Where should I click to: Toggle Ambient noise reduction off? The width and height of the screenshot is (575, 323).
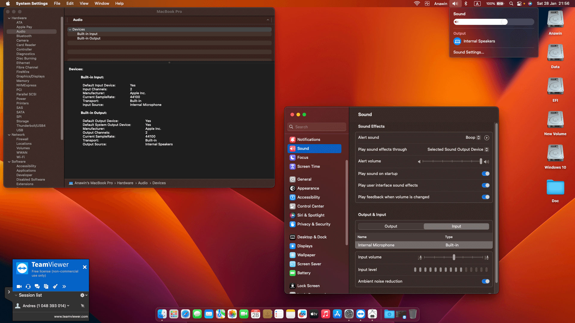(485, 281)
